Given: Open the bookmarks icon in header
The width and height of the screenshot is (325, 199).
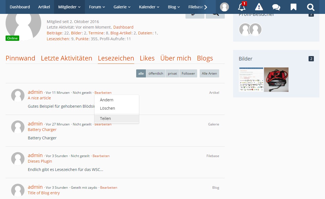Looking at the screenshot, I should (x=293, y=7).
